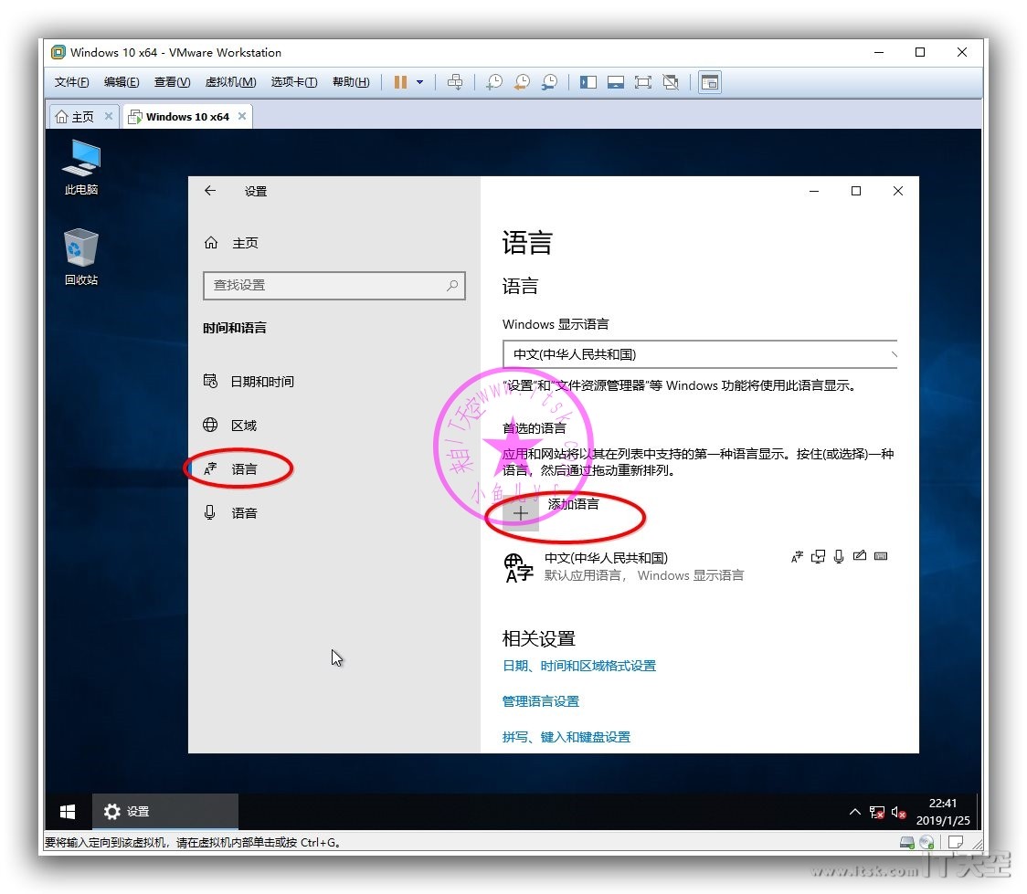Open the 帮助(H) menu

(351, 82)
